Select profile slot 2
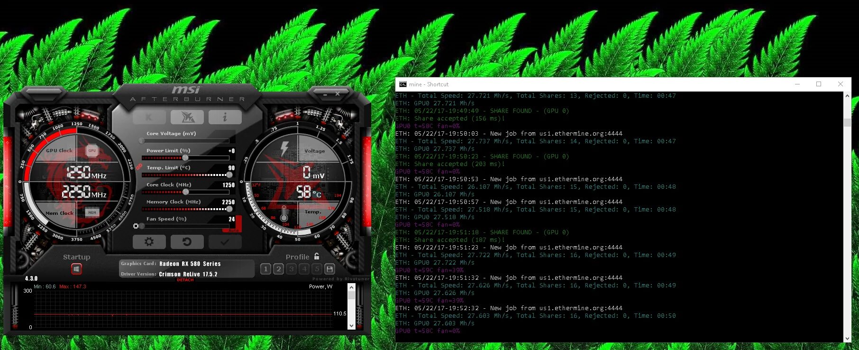859x350 pixels. coord(278,269)
